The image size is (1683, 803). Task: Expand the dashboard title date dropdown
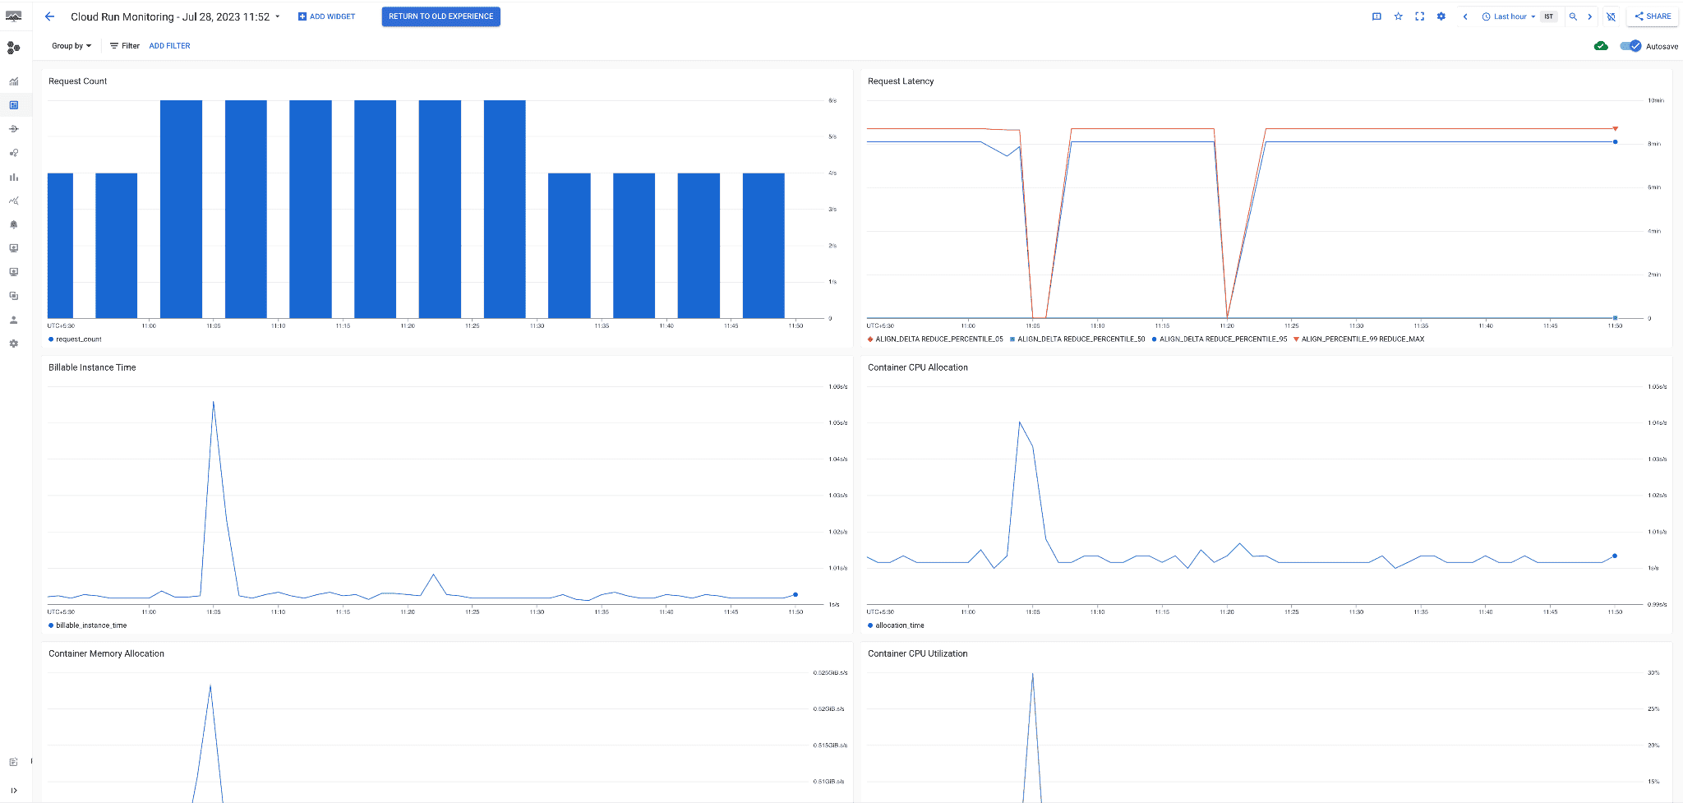coord(277,16)
